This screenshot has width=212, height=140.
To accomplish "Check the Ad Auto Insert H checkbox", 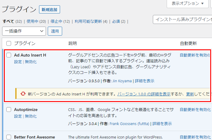I will pyautogui.click(x=9, y=55).
